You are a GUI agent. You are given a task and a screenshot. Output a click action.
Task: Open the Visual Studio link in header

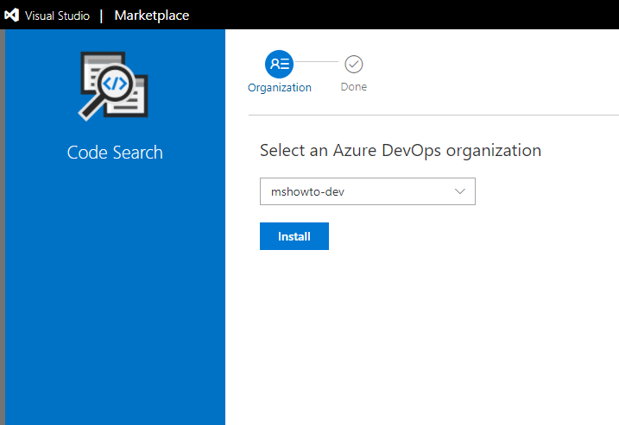(x=57, y=16)
